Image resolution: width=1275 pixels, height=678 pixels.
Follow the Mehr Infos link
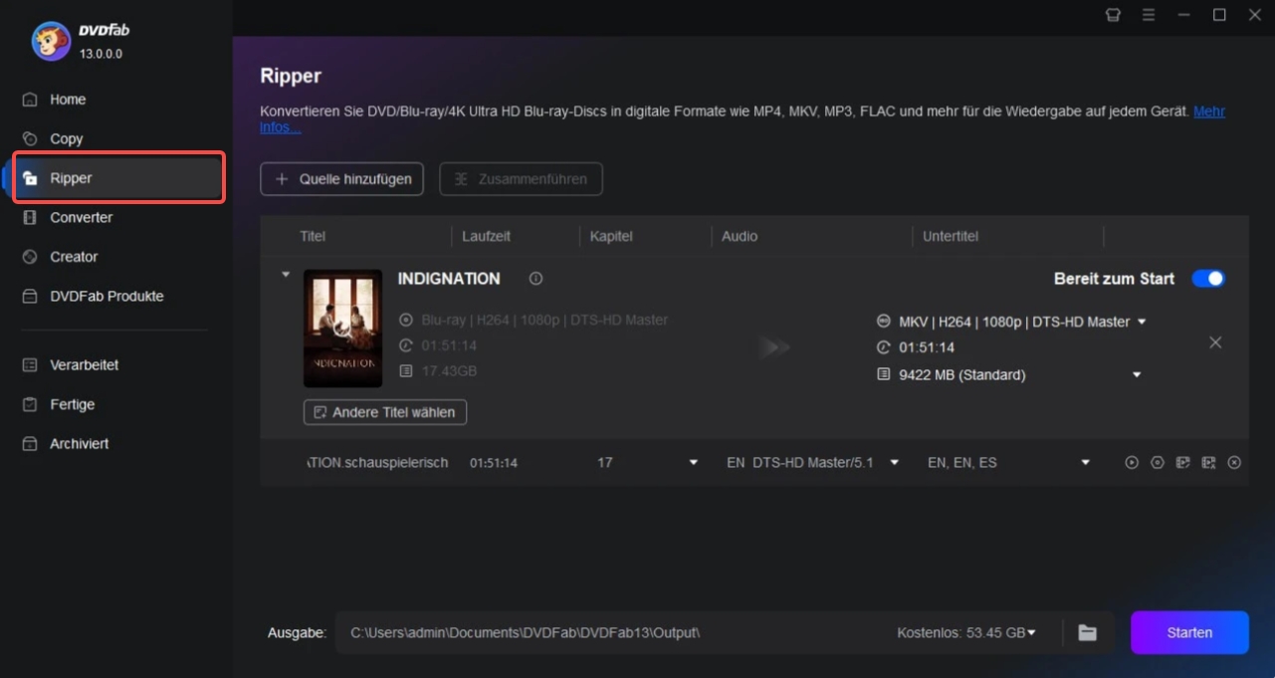click(1209, 112)
